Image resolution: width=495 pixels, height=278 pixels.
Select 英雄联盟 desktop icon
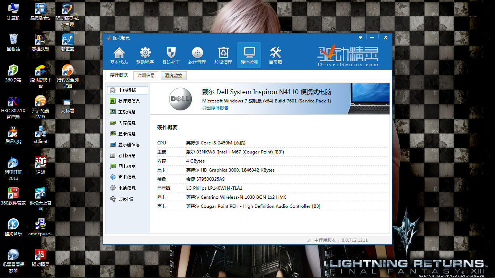(41, 42)
